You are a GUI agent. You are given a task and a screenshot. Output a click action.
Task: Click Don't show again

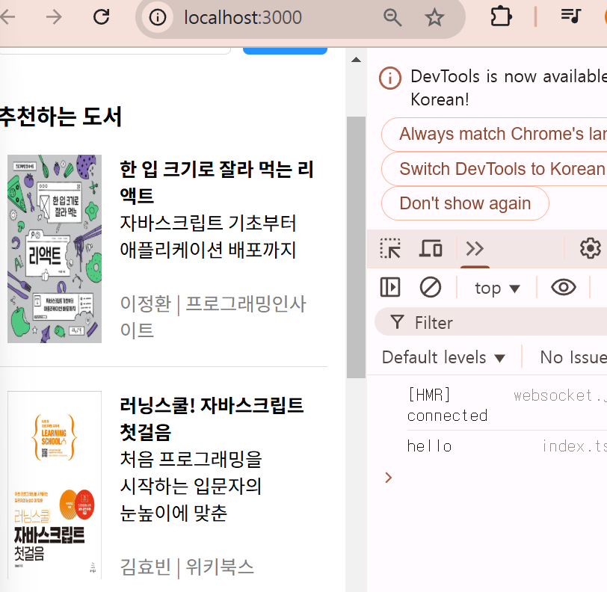click(x=465, y=203)
